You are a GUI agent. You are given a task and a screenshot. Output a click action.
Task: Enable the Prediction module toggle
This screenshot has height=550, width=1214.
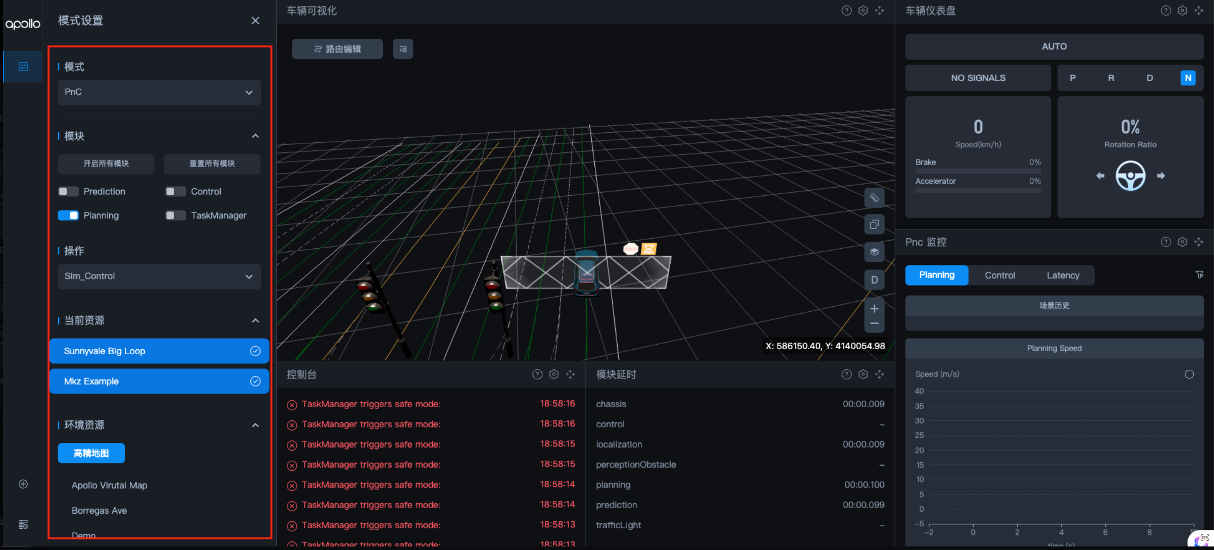click(x=68, y=191)
